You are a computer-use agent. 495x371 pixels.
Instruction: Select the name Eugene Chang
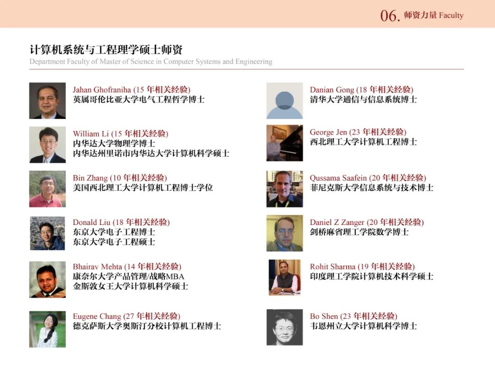click(x=97, y=316)
